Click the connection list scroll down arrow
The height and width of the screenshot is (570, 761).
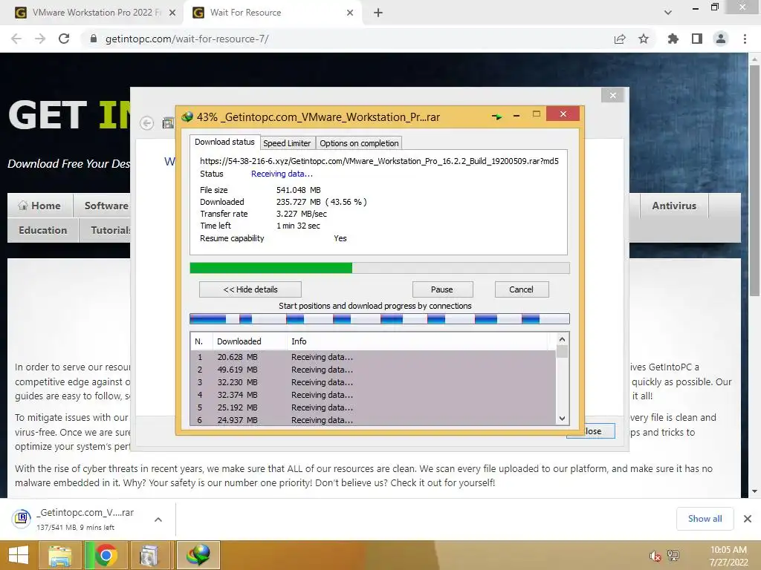[x=562, y=419]
